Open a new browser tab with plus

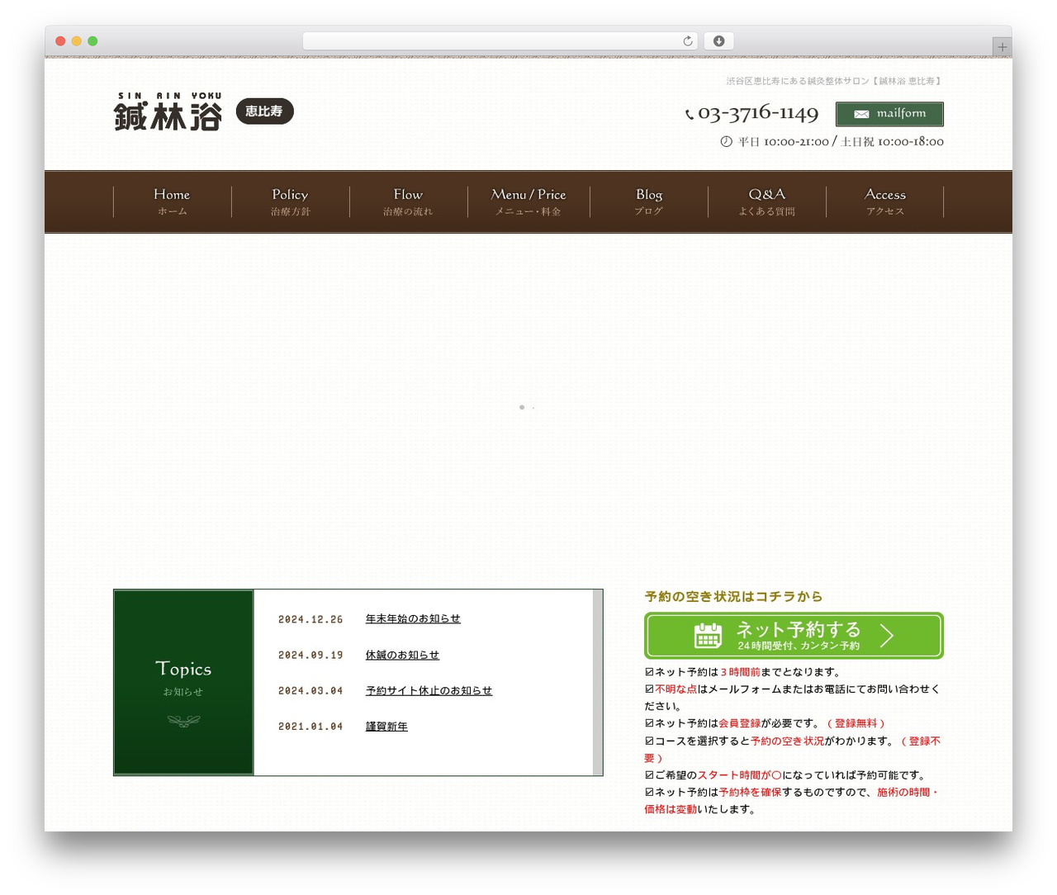click(1002, 47)
